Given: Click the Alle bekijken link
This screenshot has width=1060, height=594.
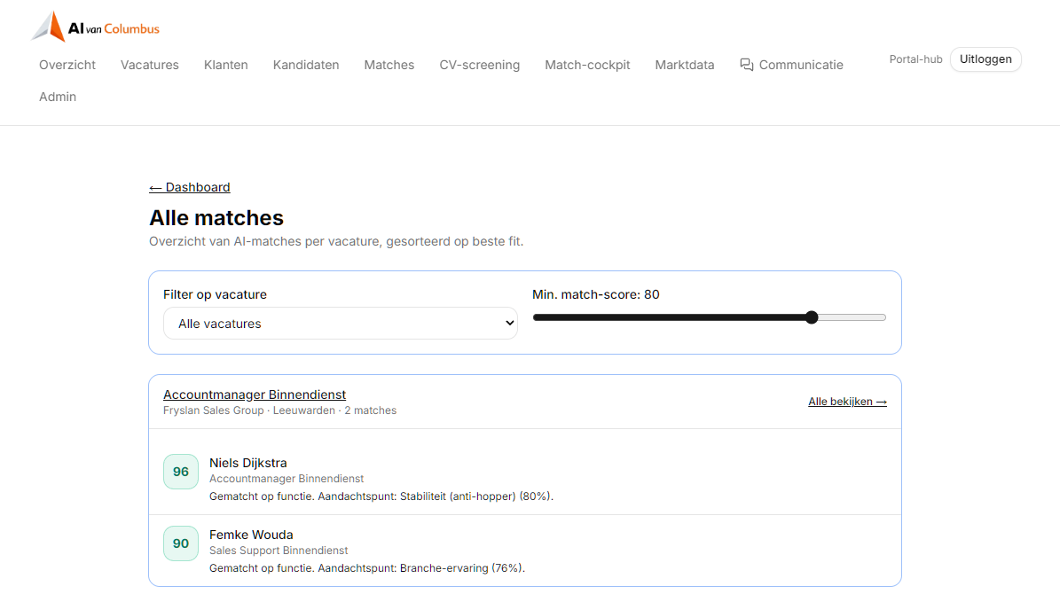Looking at the screenshot, I should coord(847,402).
